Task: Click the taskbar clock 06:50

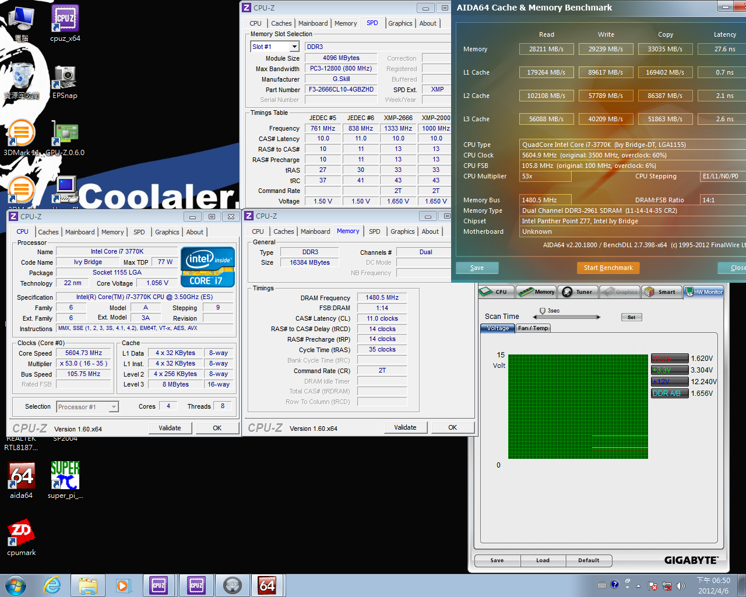Action: click(713, 585)
